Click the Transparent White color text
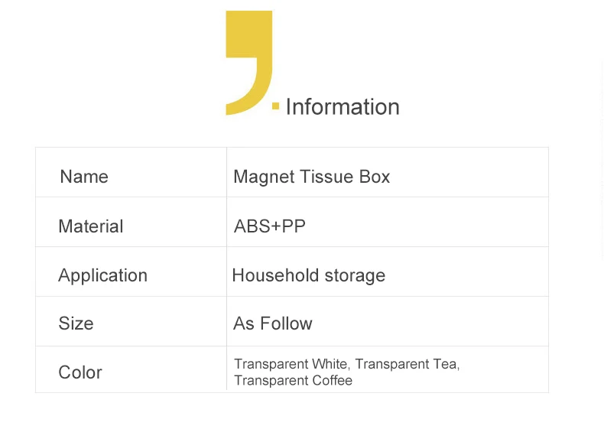 click(291, 364)
